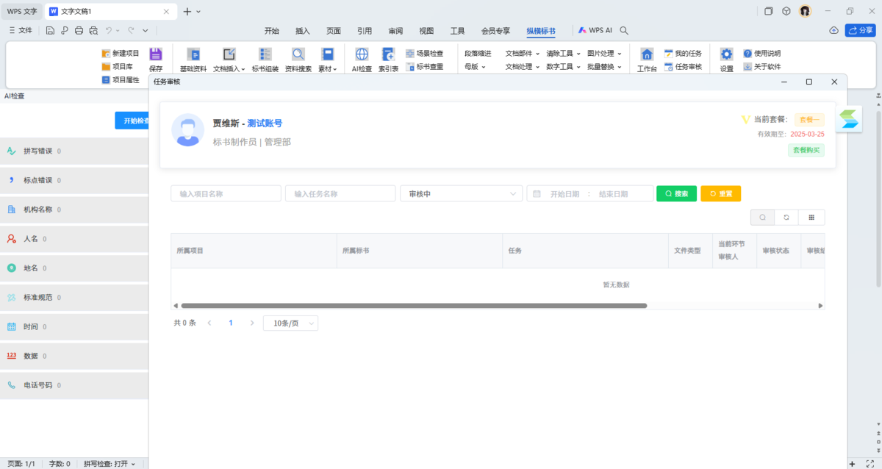
Task: Expand the 文档部件 dropdown menu
Action: coord(522,54)
